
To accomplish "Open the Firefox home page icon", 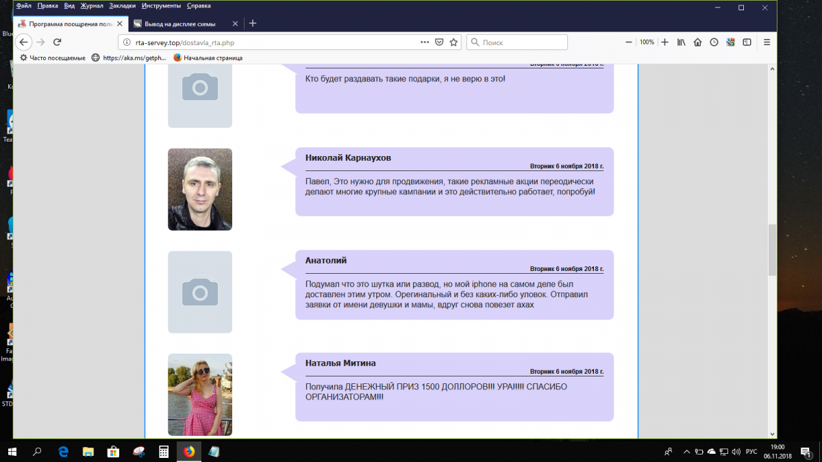I will (x=697, y=42).
